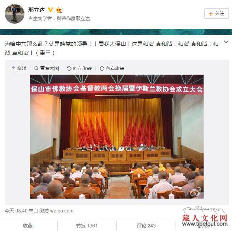
Task: Collapse image using 收起
Action: (x=19, y=68)
